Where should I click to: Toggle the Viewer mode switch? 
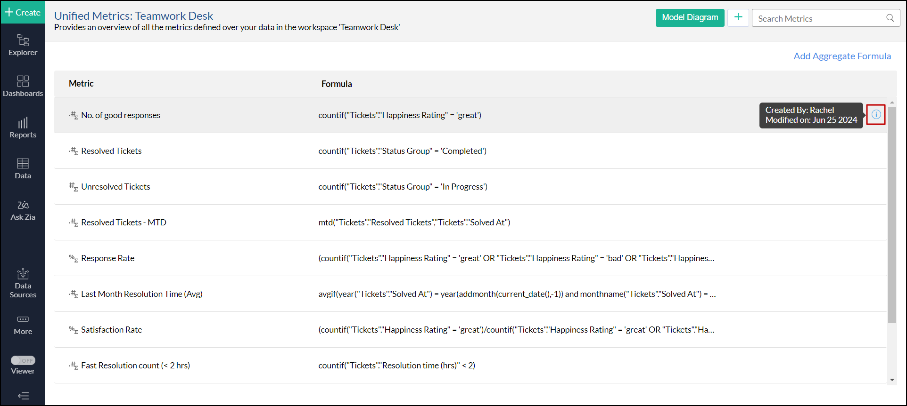[x=23, y=360]
